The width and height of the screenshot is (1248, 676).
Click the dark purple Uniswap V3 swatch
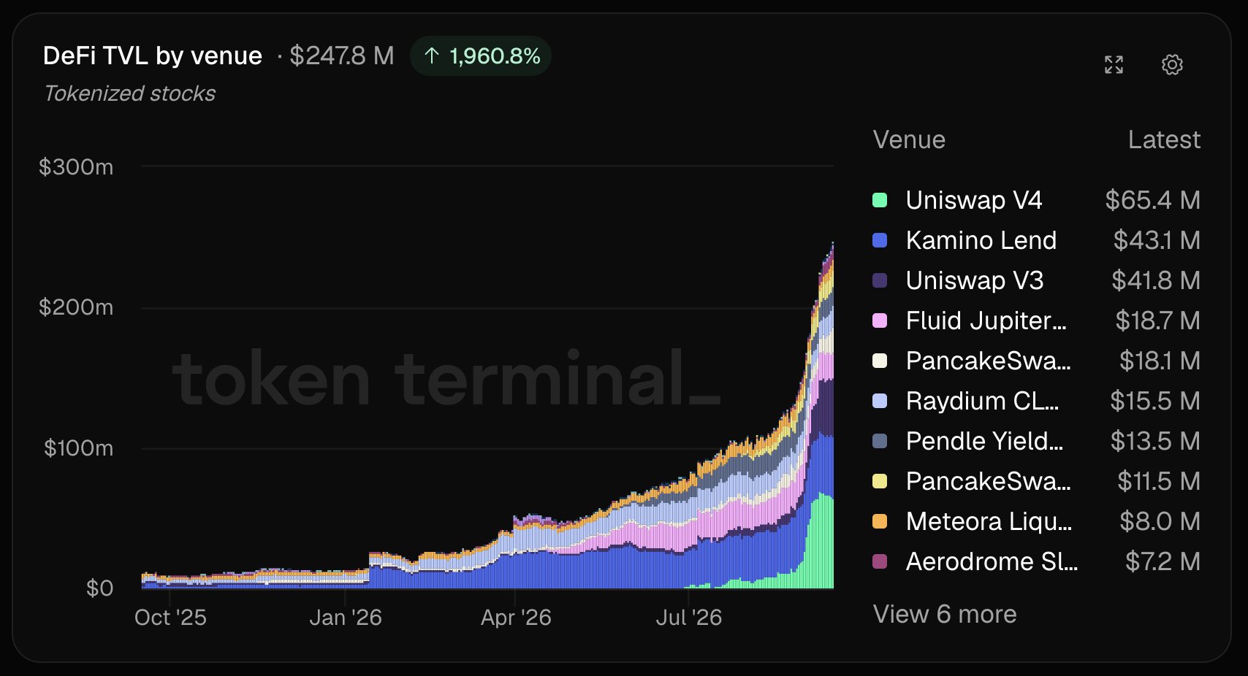tap(880, 280)
